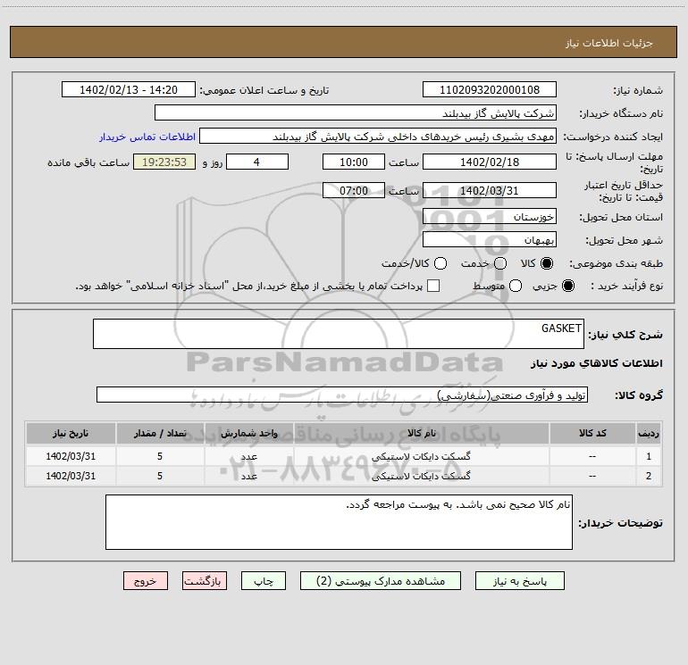Click row 1 need date 1402/03/31

click(x=71, y=456)
